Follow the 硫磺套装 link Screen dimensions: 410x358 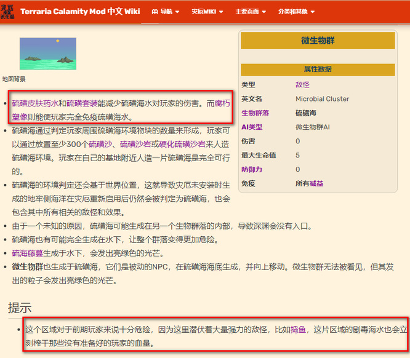(82, 103)
